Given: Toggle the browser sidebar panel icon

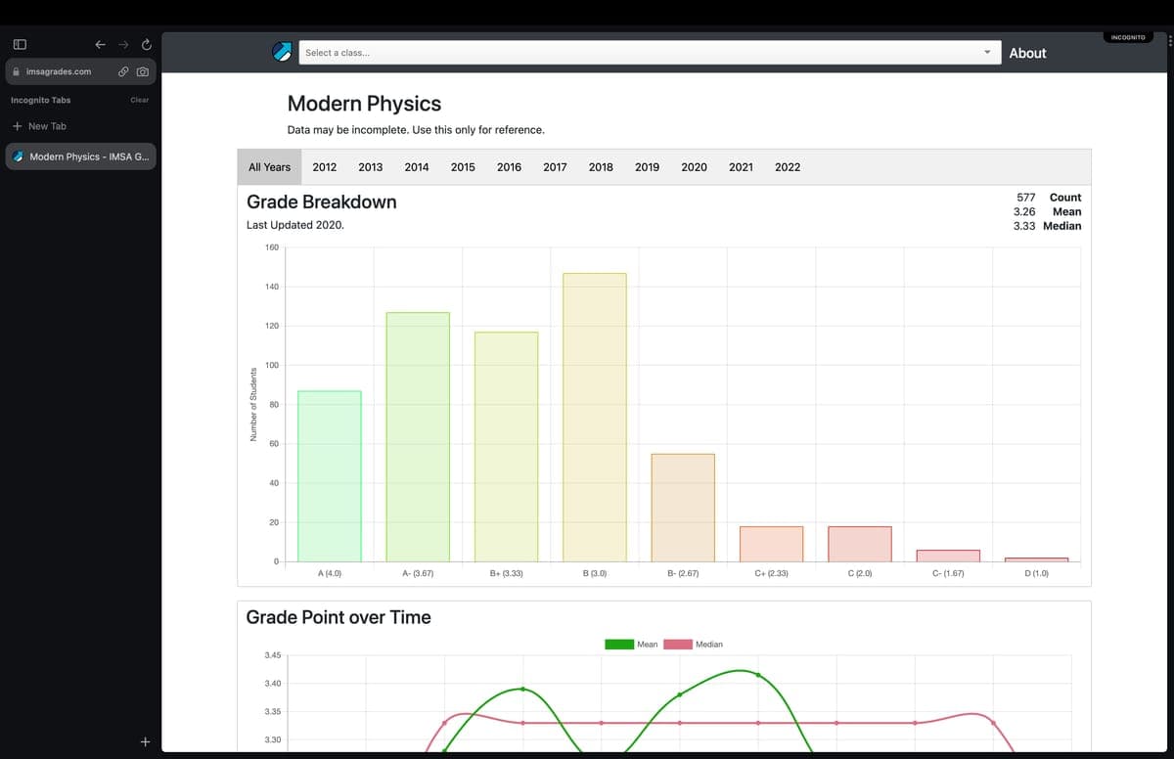Looking at the screenshot, I should [19, 45].
